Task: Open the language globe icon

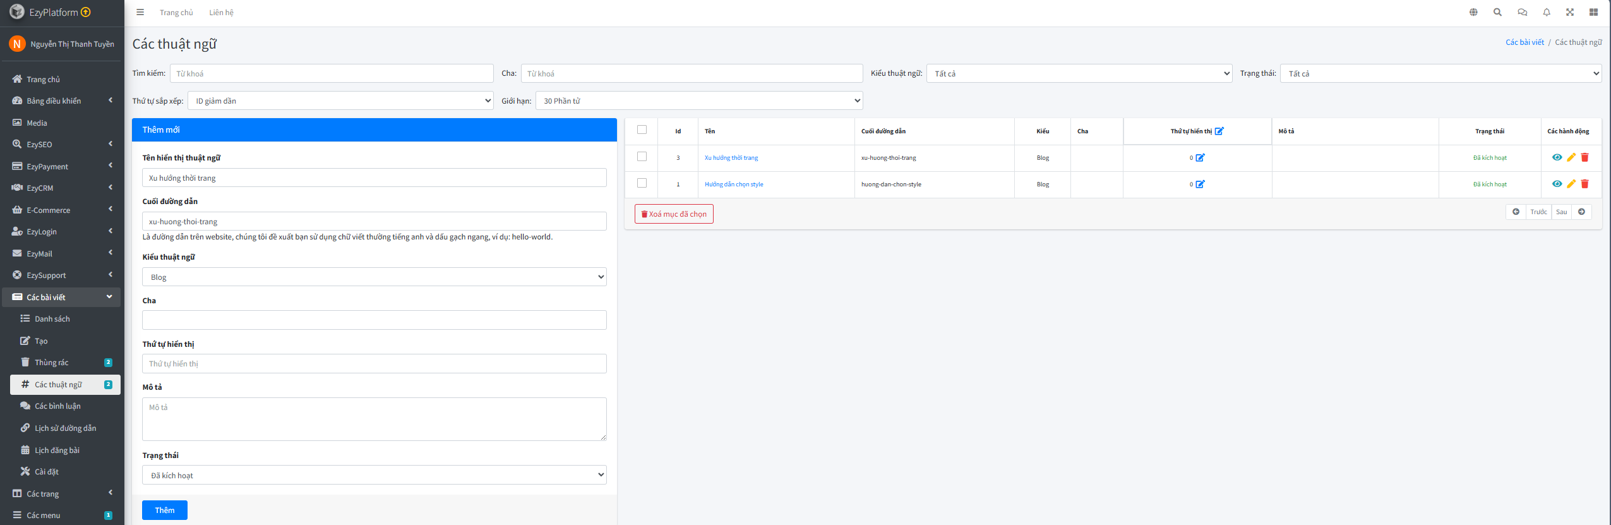Action: click(x=1473, y=12)
